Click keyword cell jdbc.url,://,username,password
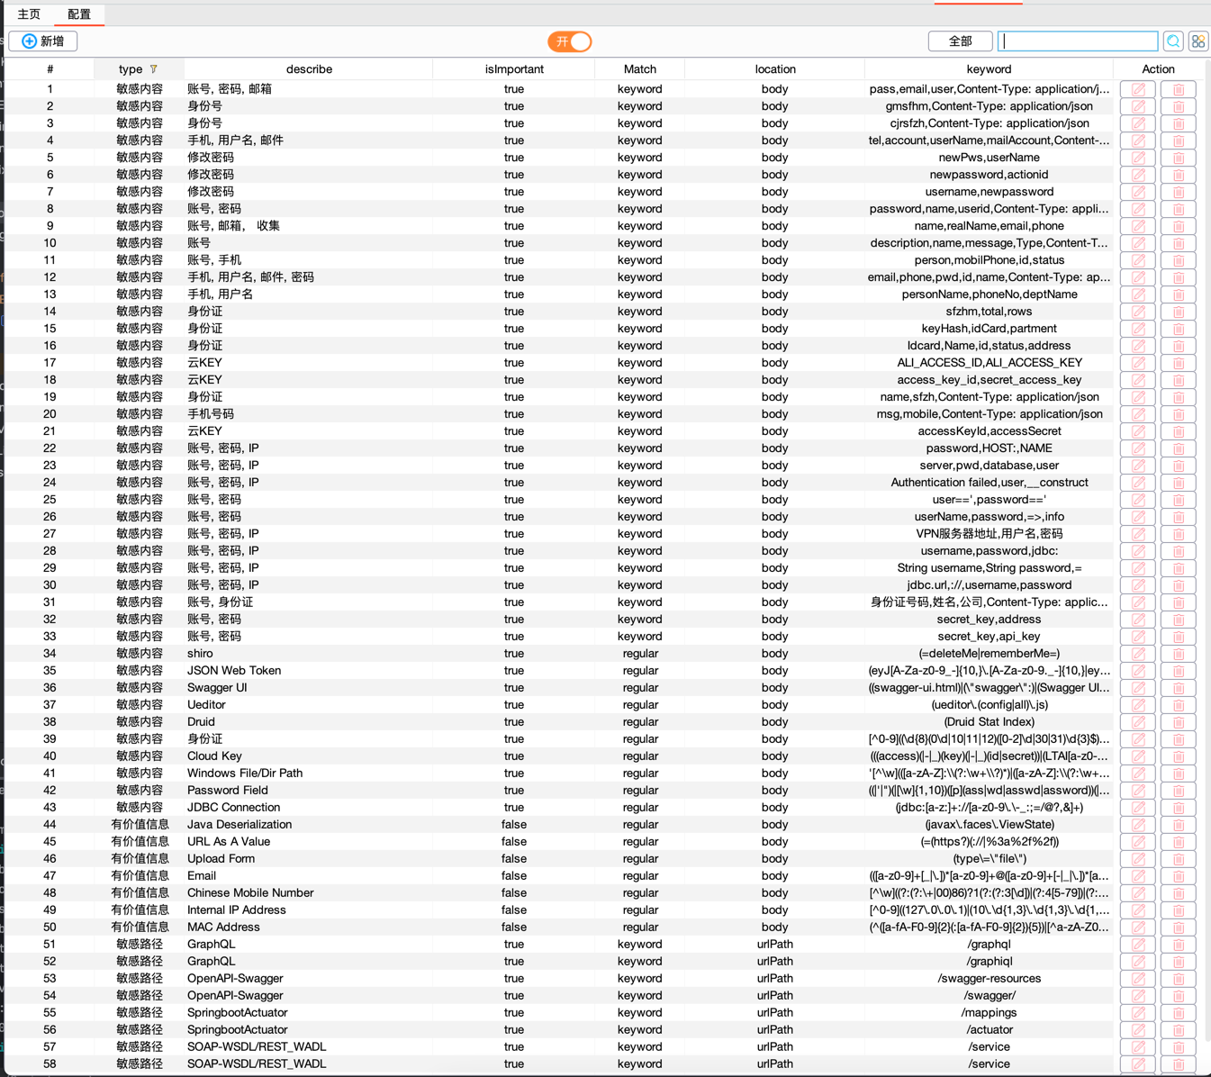This screenshot has width=1211, height=1077. pos(989,585)
